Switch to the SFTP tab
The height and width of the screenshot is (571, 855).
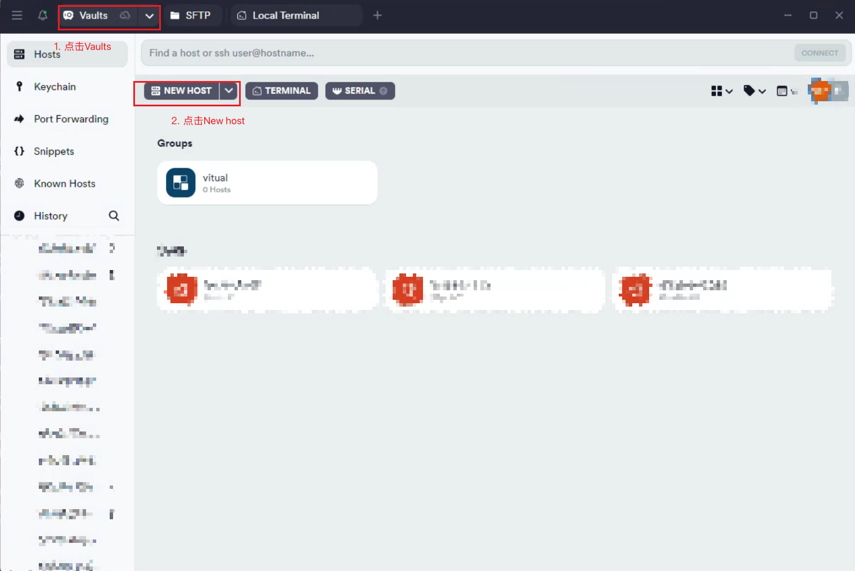[x=191, y=15]
